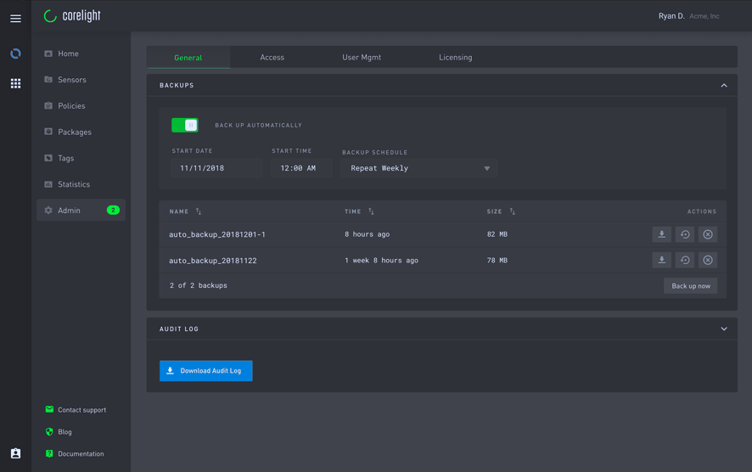The width and height of the screenshot is (752, 472).
Task: Open the Blog link
Action: click(x=65, y=432)
